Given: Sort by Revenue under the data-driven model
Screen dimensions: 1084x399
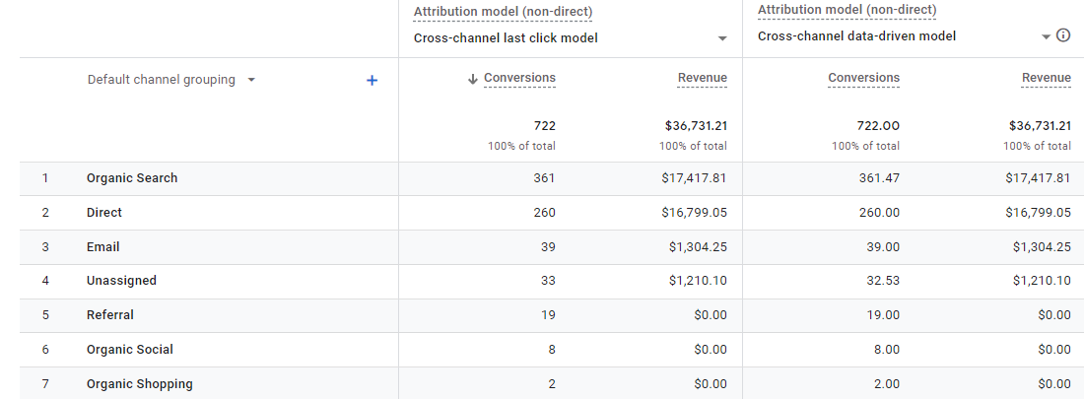Looking at the screenshot, I should click(1046, 78).
